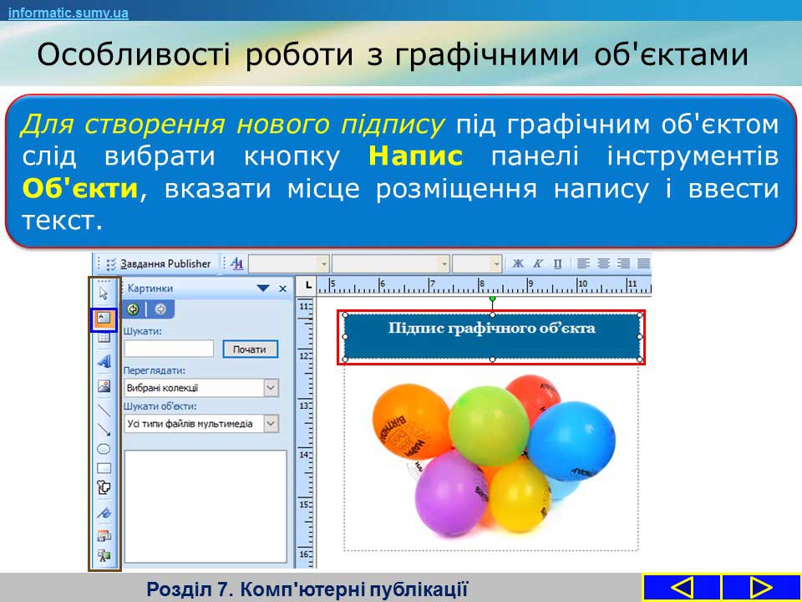Select the Text Box (Напис) tool
This screenshot has height=602, width=802.
(104, 319)
